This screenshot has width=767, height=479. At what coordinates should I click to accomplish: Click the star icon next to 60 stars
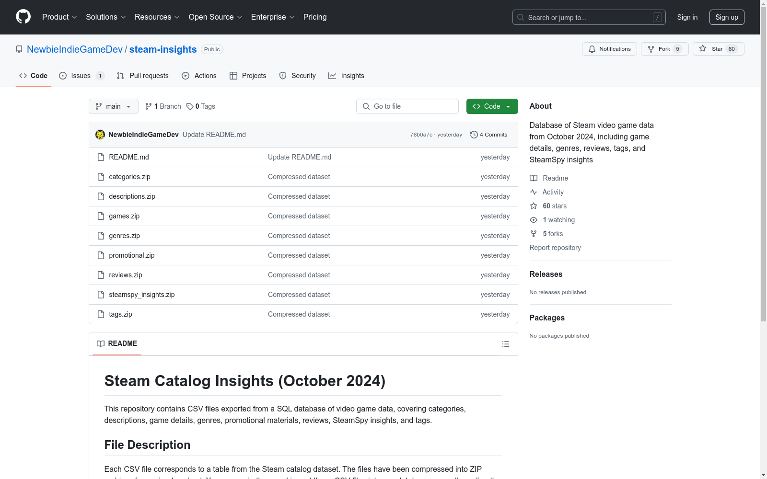pos(534,206)
